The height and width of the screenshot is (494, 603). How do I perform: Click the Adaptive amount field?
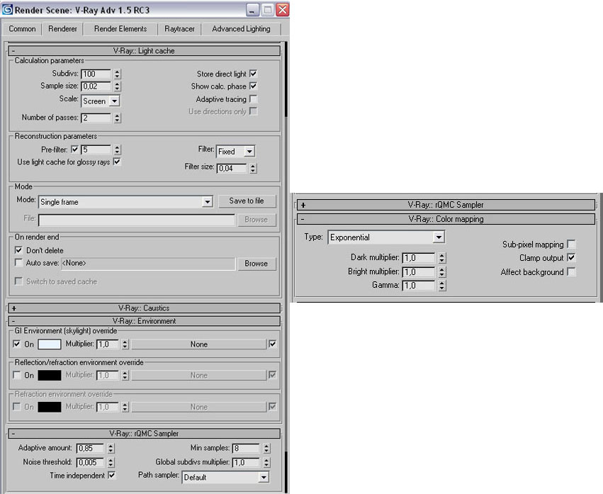point(91,448)
